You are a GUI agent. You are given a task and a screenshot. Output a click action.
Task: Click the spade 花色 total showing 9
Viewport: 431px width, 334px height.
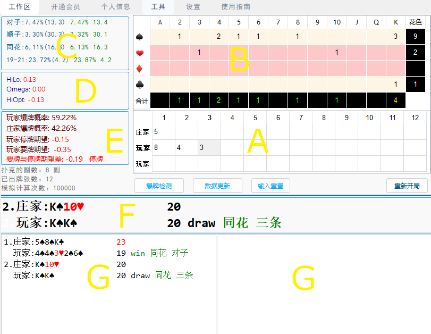click(x=415, y=36)
